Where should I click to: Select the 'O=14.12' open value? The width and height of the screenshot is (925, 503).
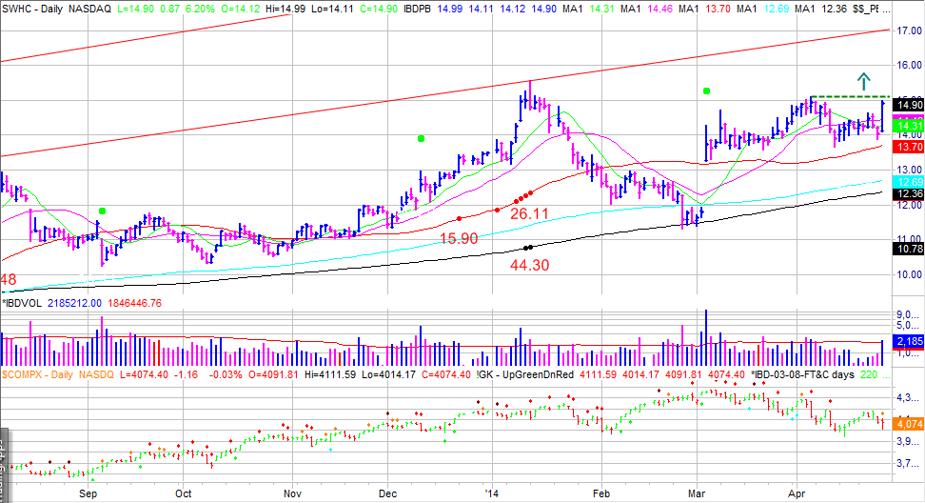(240, 9)
